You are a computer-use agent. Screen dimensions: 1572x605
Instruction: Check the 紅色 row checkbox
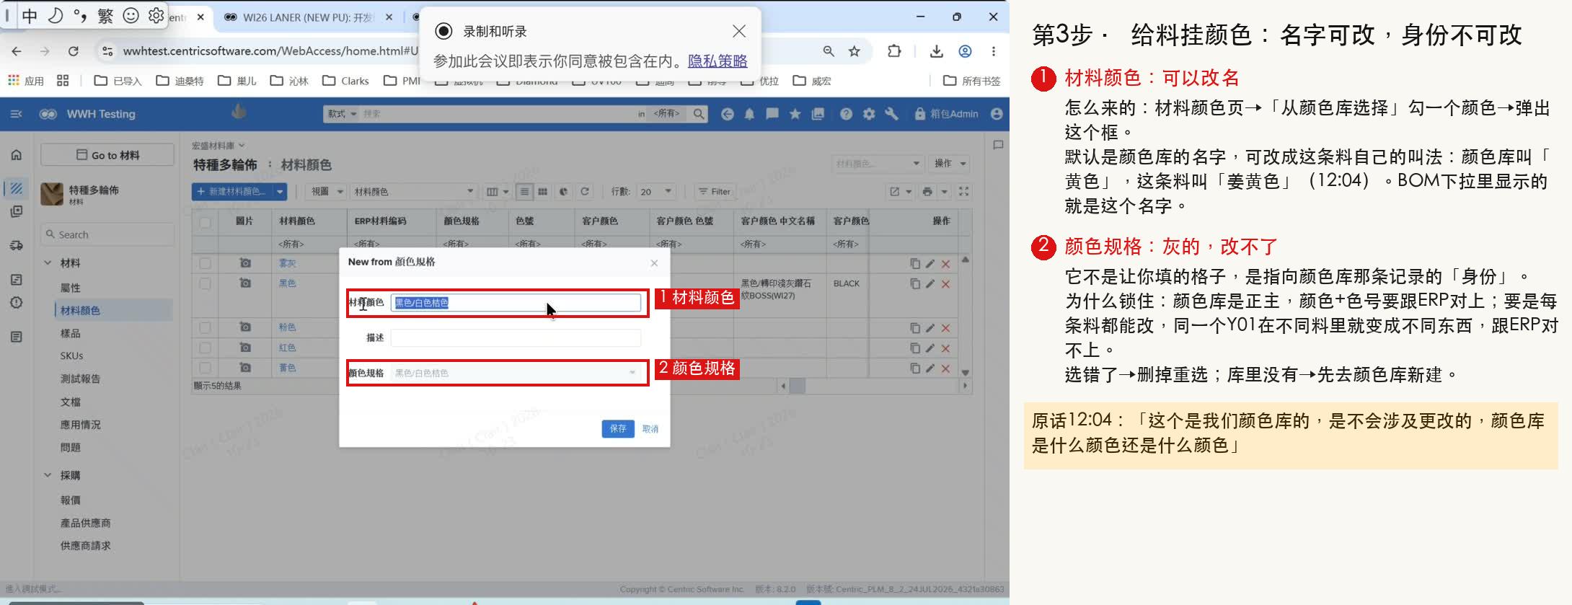[206, 348]
